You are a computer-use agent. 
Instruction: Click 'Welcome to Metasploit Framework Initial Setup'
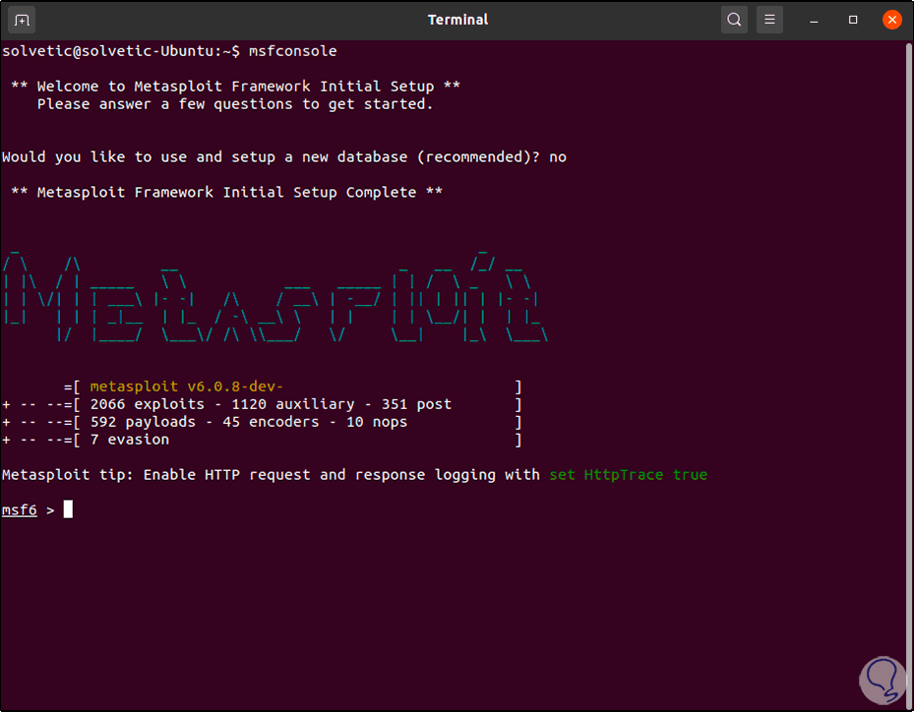click(235, 87)
